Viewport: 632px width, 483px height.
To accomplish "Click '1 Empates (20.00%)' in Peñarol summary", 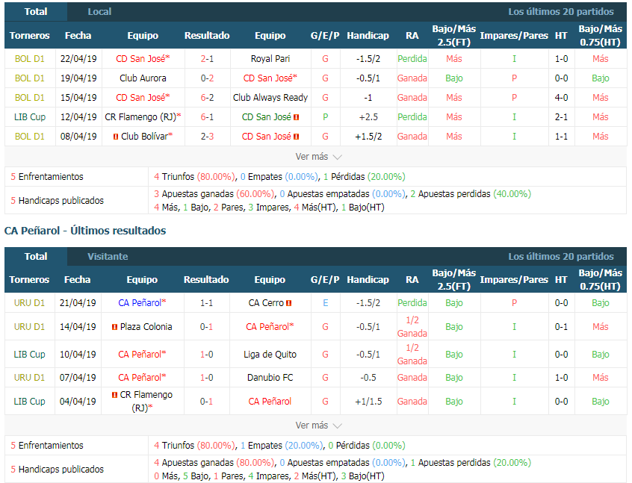I will tap(282, 446).
